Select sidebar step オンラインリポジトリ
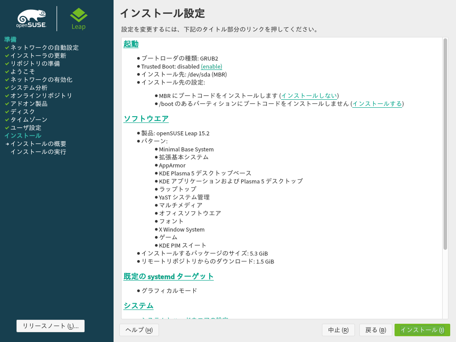Image resolution: width=456 pixels, height=342 pixels. click(x=41, y=95)
